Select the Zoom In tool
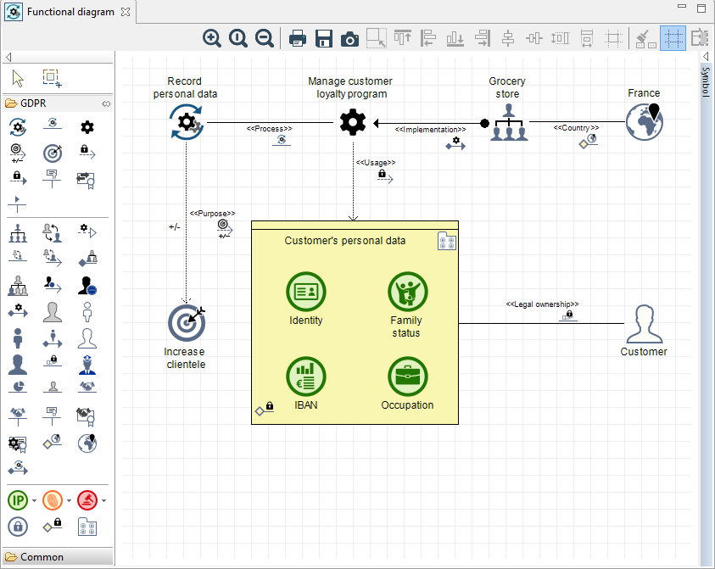Image resolution: width=715 pixels, height=569 pixels. (x=211, y=38)
